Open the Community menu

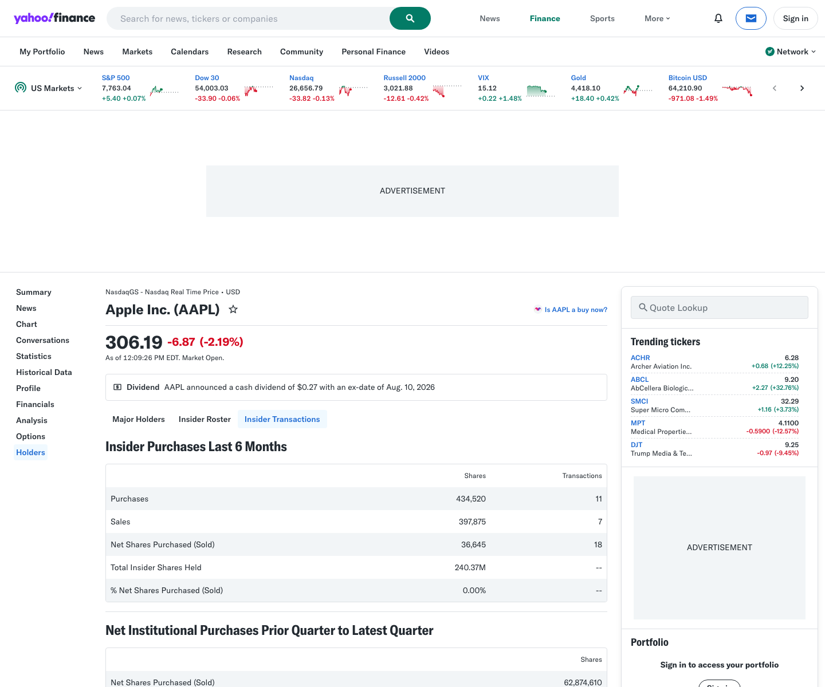point(302,52)
